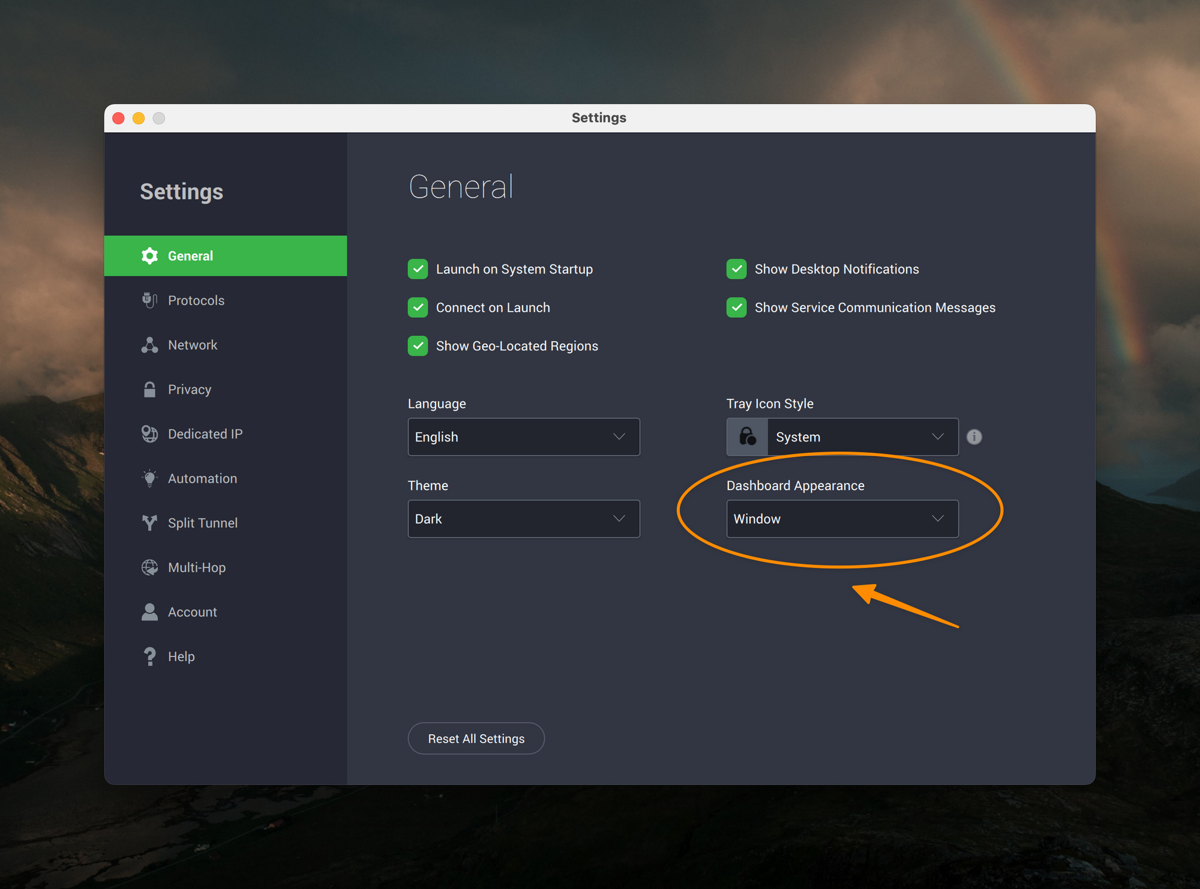
Task: Click the Network nodes icon
Action: (x=149, y=345)
